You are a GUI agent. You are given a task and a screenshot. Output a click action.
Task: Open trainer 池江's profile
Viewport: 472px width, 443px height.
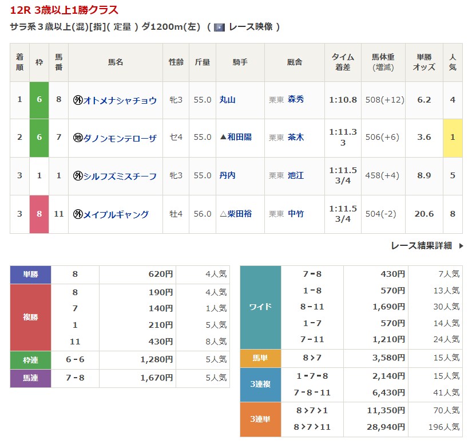[x=296, y=176]
